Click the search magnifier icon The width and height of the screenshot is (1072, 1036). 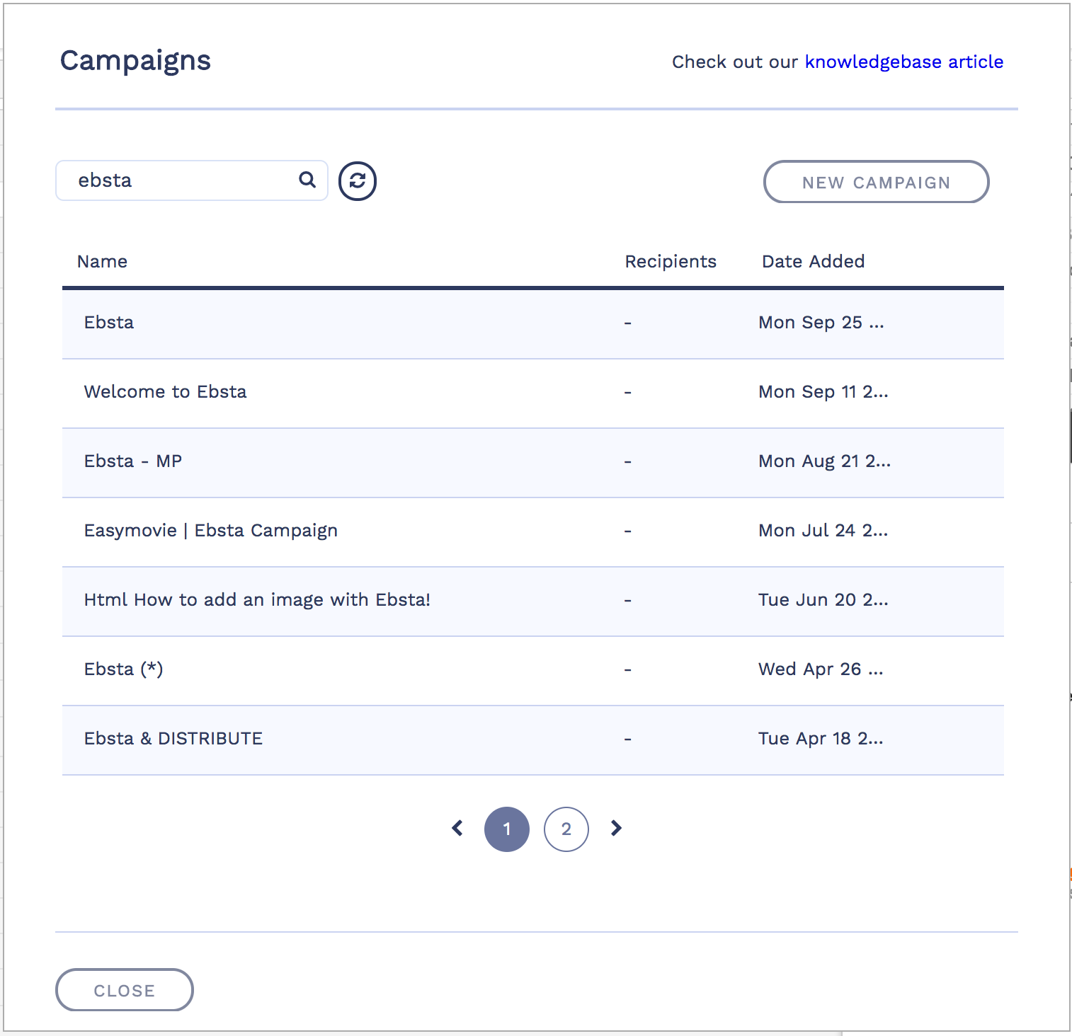click(x=307, y=180)
